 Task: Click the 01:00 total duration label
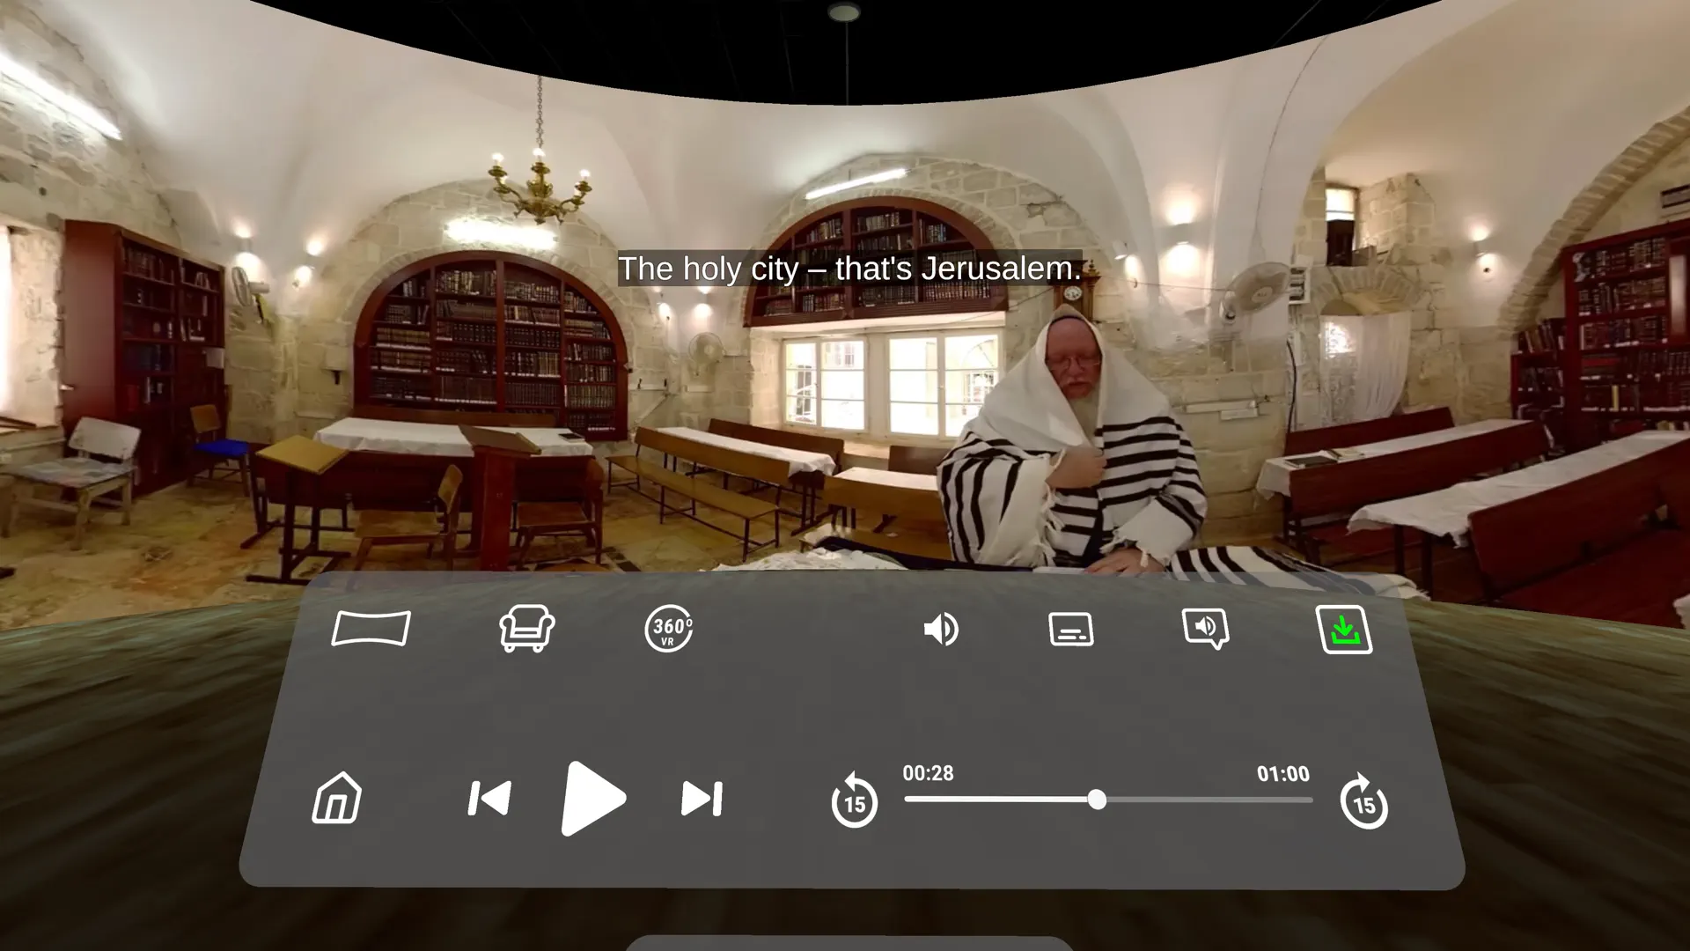click(1282, 774)
